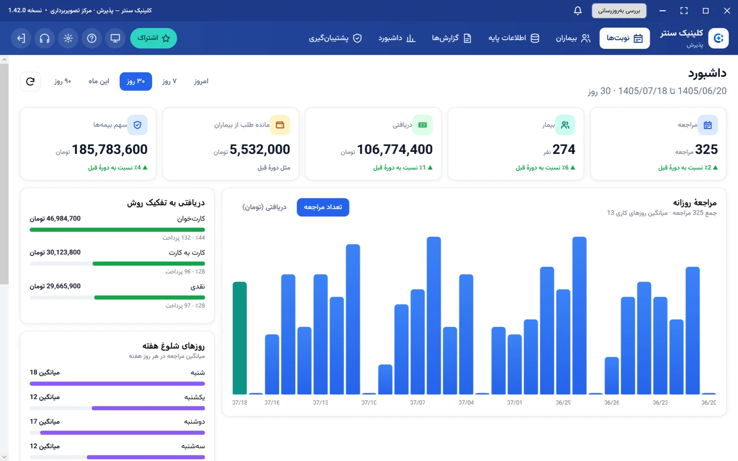Click the calendar icon on مراجعه card

708,125
